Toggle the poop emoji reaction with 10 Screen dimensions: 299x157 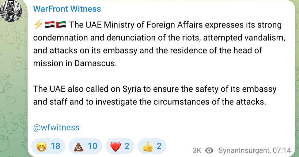[x=85, y=147]
